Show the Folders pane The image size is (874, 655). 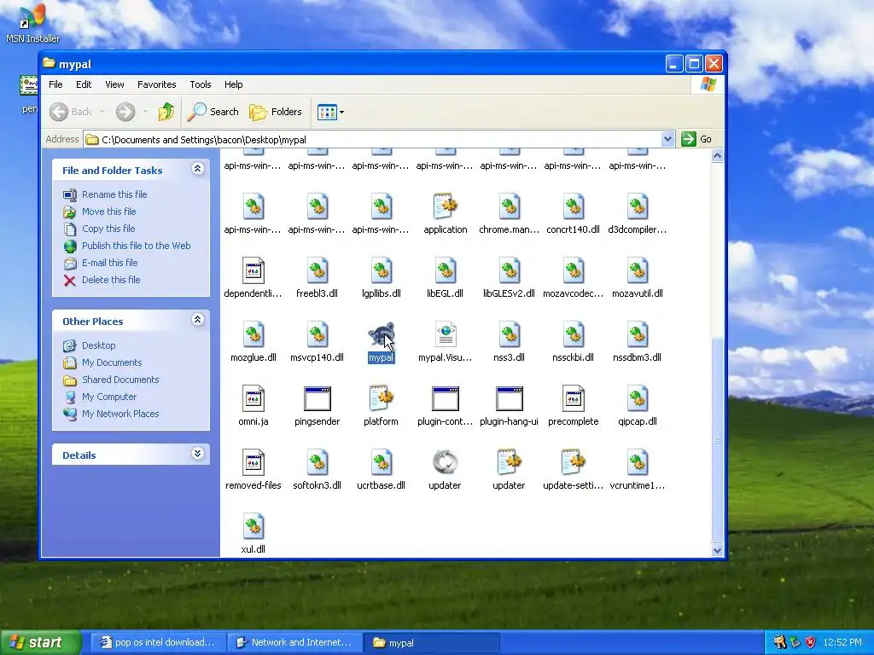coord(276,112)
